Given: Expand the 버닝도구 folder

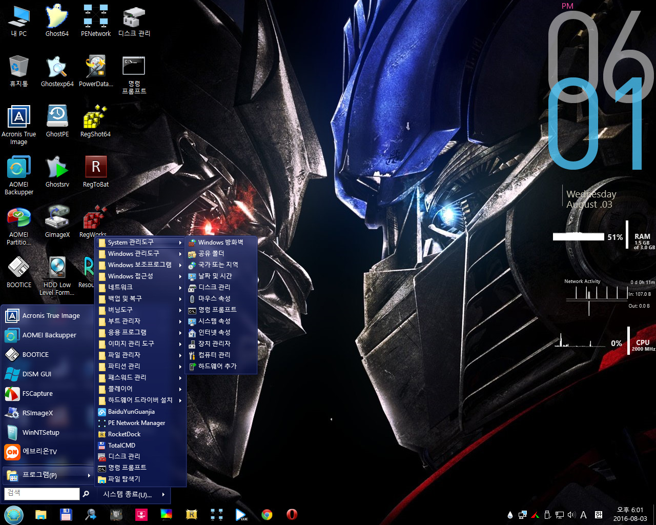Looking at the screenshot, I should pyautogui.click(x=141, y=310).
